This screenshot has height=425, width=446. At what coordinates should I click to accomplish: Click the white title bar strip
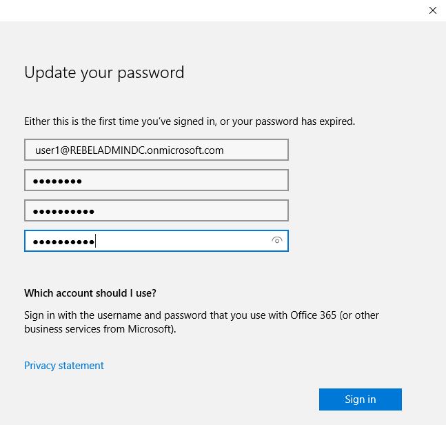click(x=207, y=10)
